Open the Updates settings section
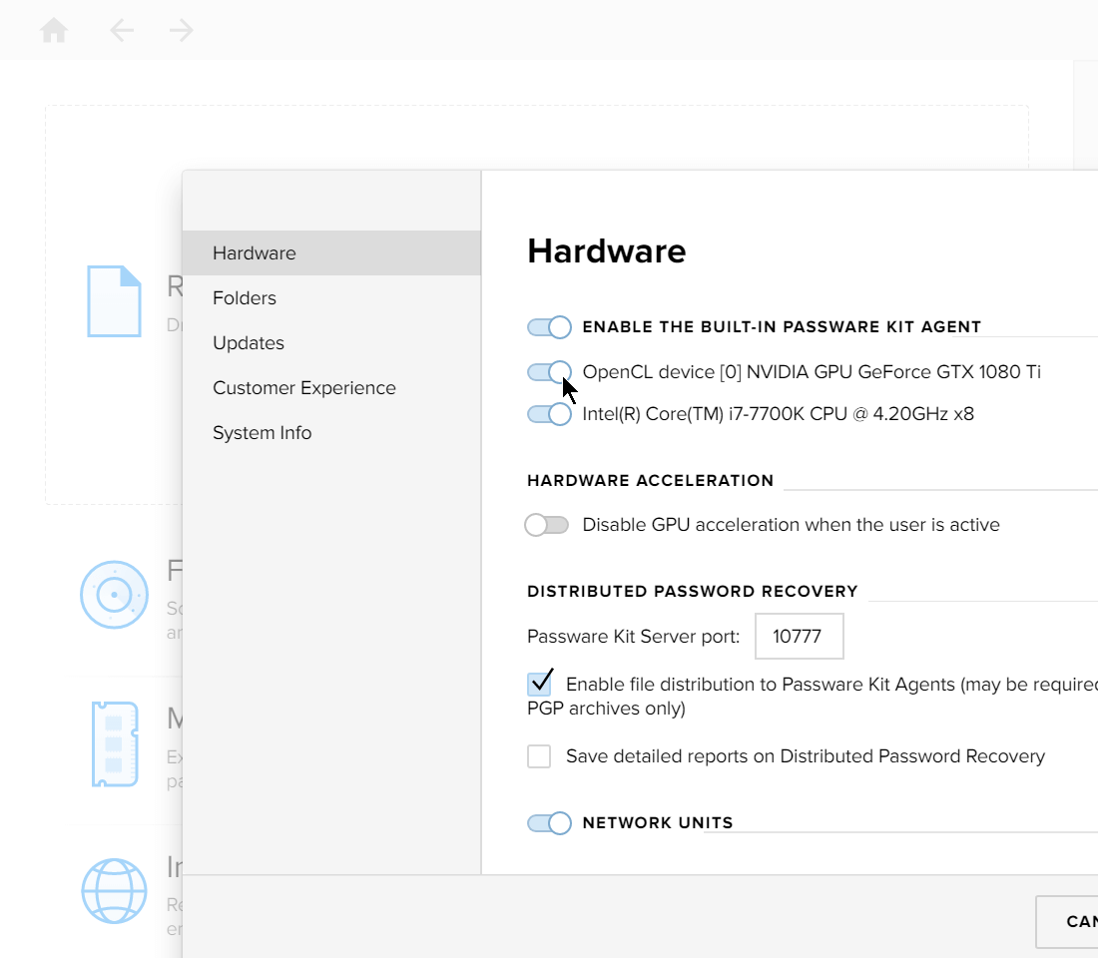1098x958 pixels. click(x=332, y=342)
